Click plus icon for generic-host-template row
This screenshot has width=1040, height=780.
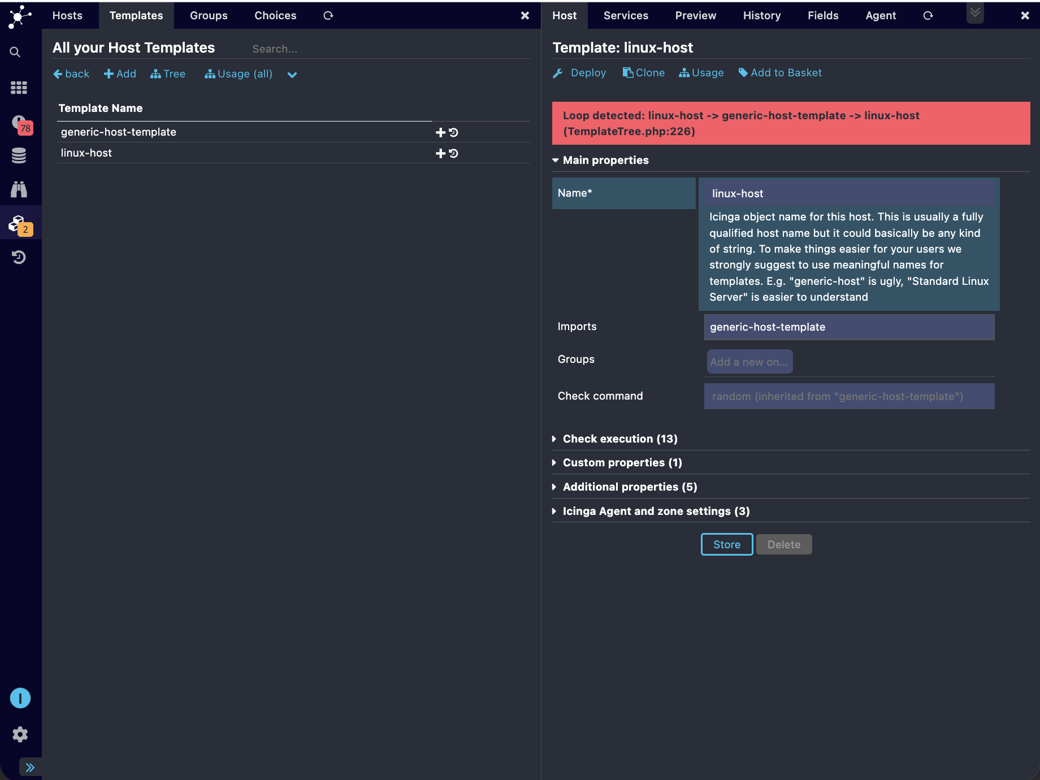coord(440,132)
